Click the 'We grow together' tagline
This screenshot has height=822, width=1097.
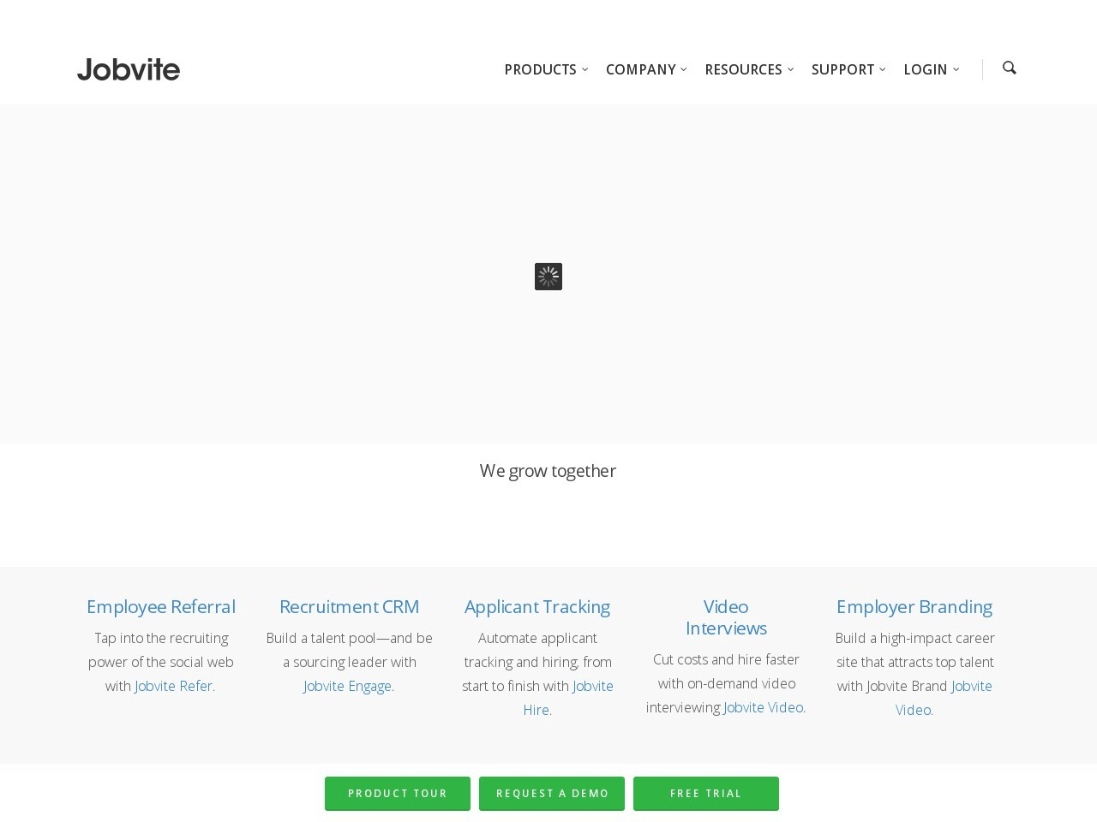coord(548,471)
